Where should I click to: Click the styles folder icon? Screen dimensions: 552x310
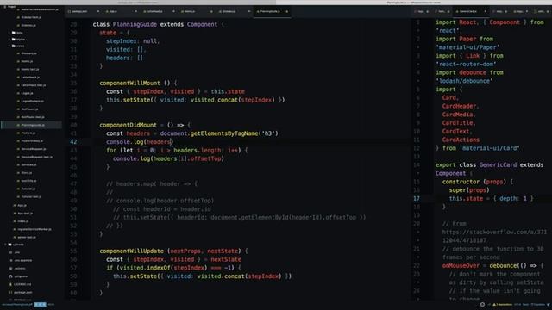pos(14,40)
